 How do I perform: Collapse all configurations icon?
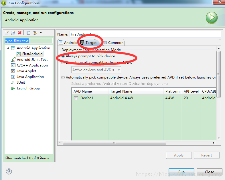click(28, 33)
